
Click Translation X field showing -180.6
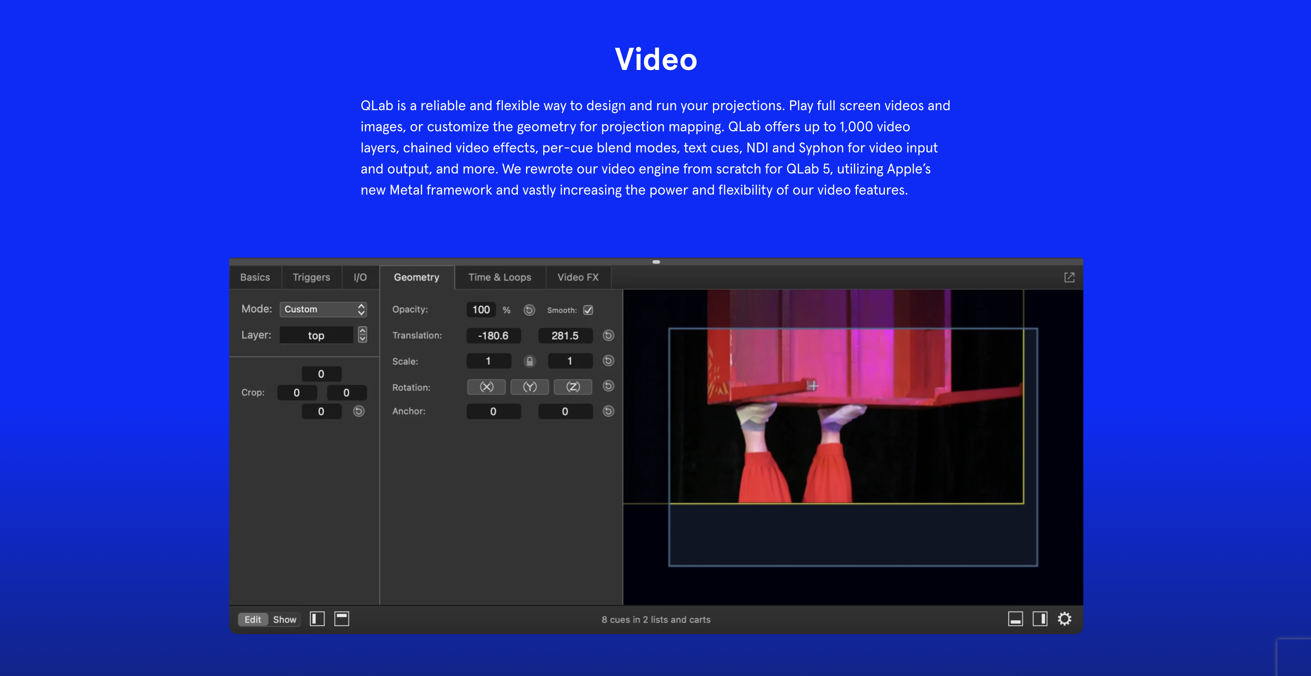[x=493, y=335]
